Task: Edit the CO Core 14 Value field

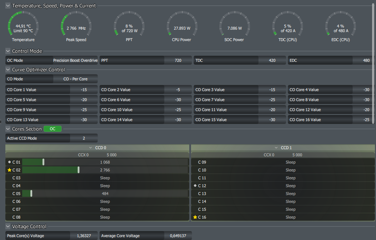Action: pos(178,120)
